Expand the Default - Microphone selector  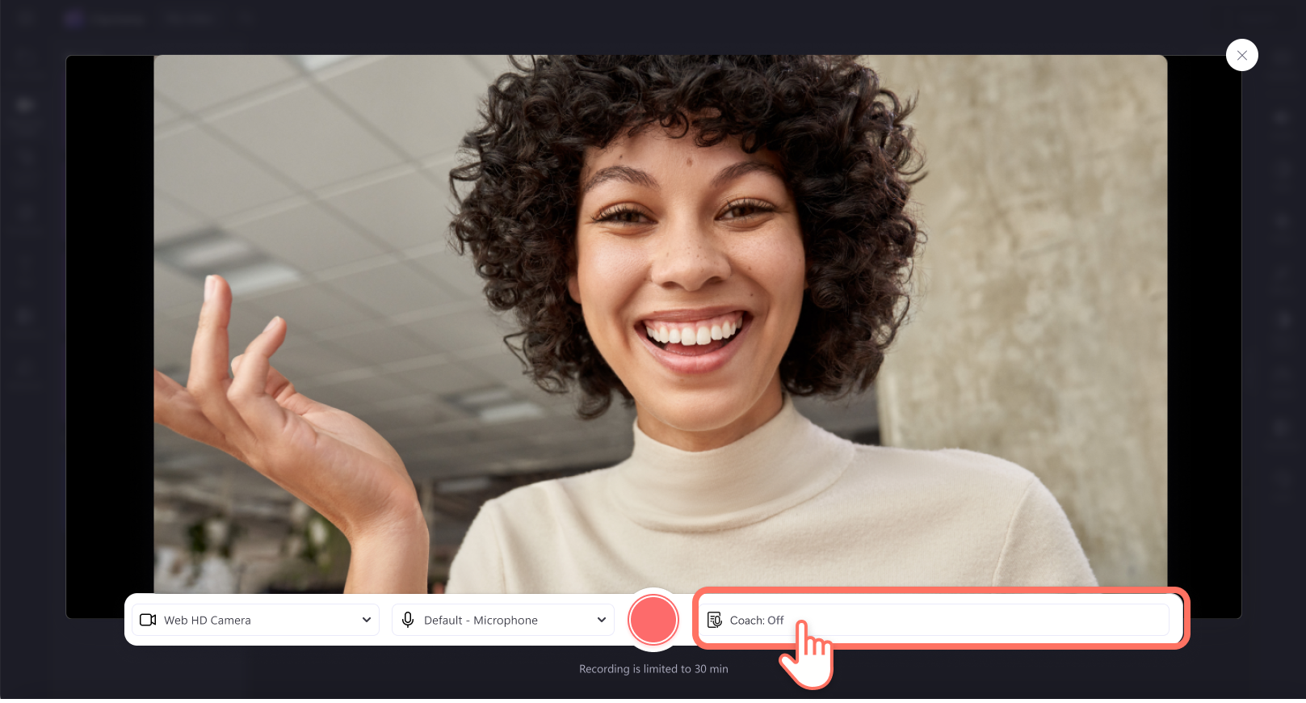coord(503,620)
